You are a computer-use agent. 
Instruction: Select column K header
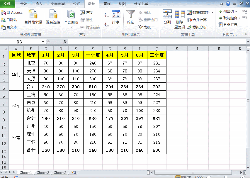pos(177,49)
